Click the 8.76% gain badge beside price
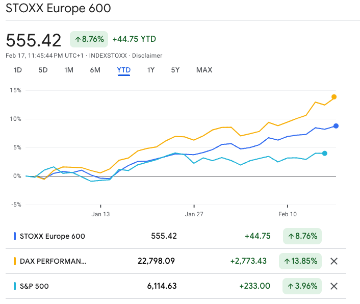 tap(89, 39)
